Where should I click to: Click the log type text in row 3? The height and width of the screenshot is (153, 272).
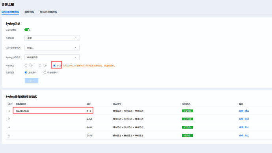click(x=128, y=127)
